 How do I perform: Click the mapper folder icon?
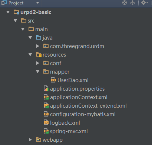46,71
